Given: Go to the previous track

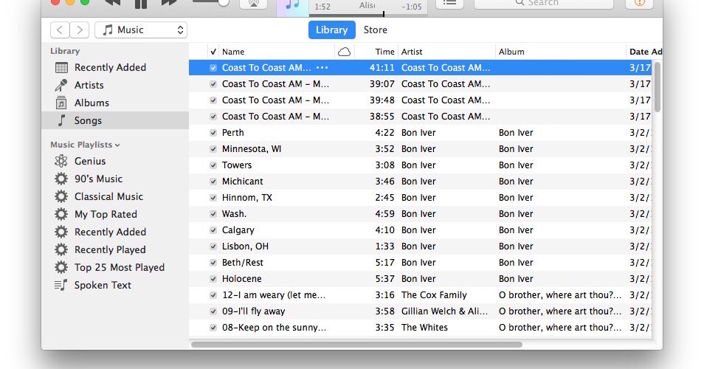Looking at the screenshot, I should [113, 3].
